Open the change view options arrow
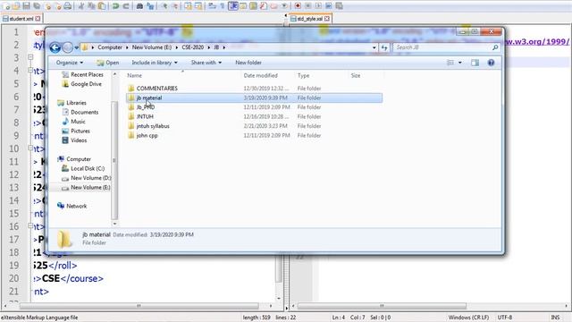This screenshot has height=322, width=572. point(459,63)
